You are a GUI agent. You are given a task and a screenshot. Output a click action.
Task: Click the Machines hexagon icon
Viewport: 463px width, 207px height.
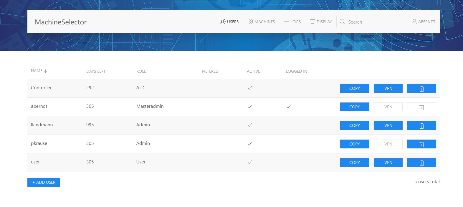pyautogui.click(x=250, y=22)
